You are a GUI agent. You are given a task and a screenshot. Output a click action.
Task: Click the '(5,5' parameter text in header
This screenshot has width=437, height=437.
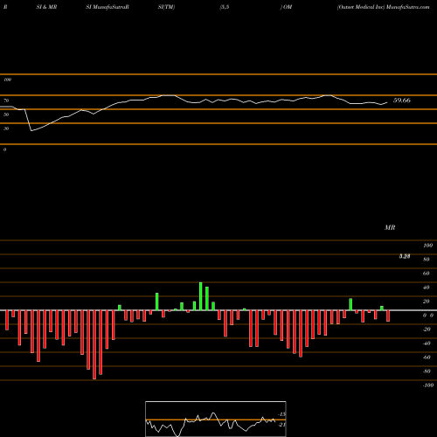225,7
